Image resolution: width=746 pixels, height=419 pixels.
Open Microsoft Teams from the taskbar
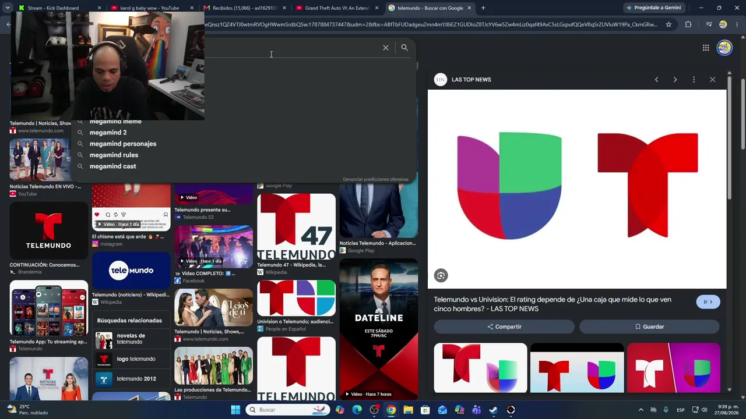point(476,410)
